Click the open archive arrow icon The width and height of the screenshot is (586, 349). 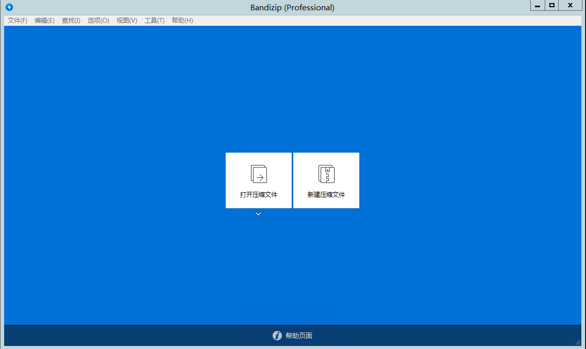(x=259, y=174)
